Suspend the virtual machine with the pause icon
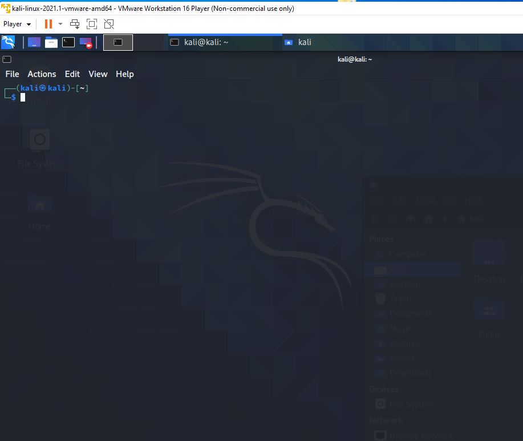523x441 pixels. pos(47,24)
